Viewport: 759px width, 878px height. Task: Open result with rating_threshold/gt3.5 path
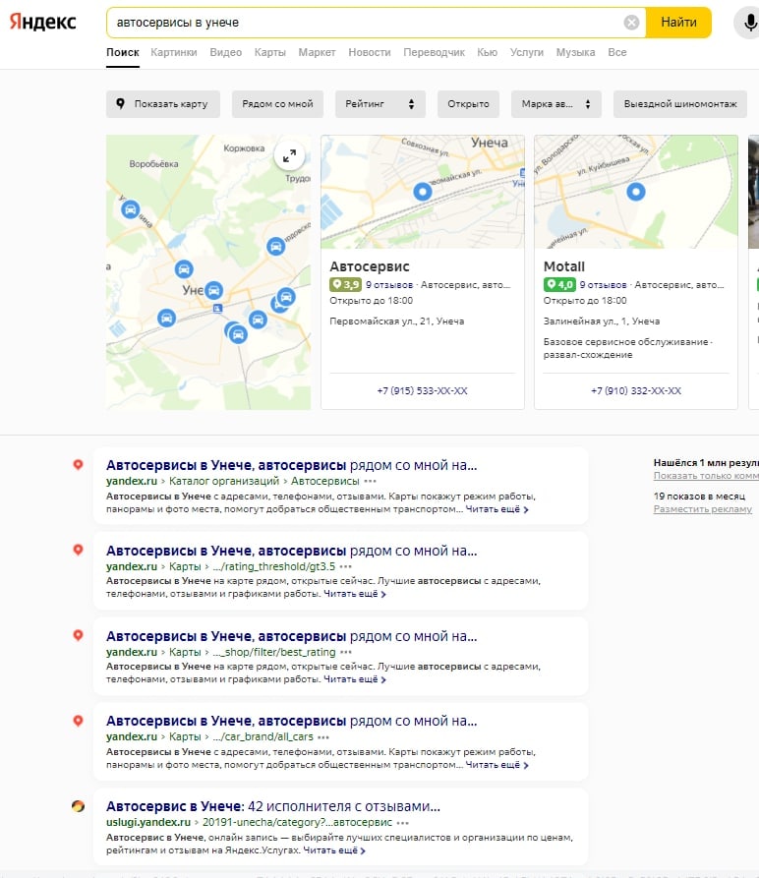click(x=292, y=551)
